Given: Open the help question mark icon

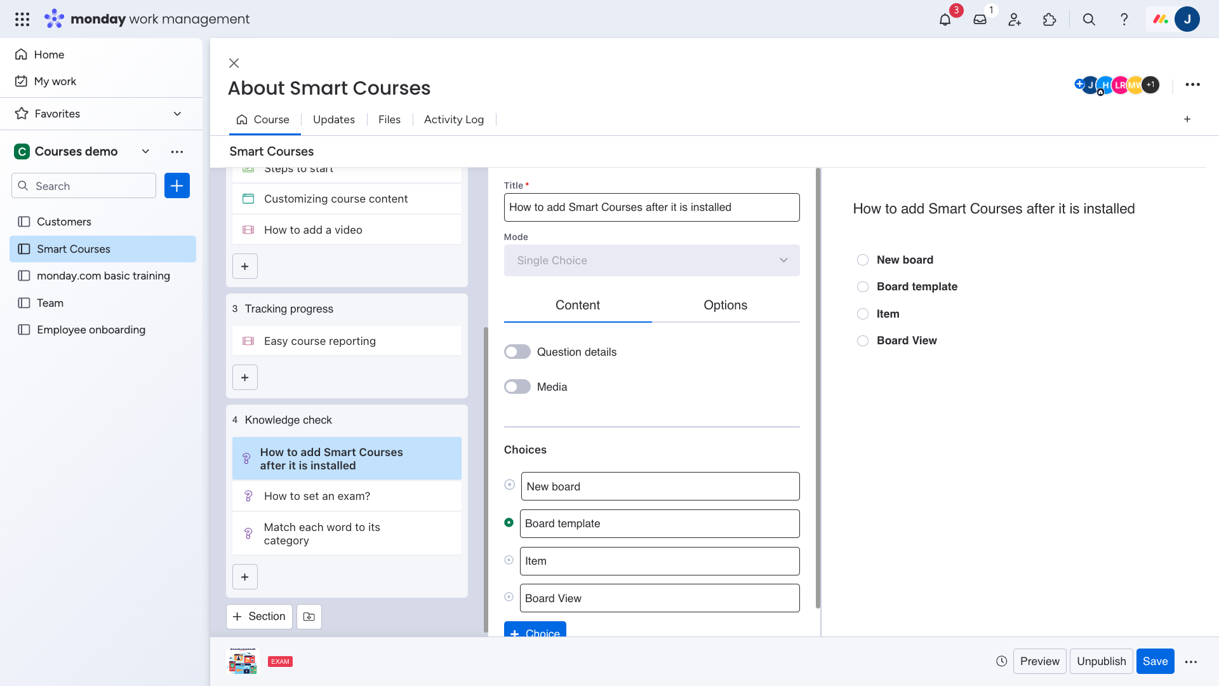Looking at the screenshot, I should click(x=1124, y=19).
